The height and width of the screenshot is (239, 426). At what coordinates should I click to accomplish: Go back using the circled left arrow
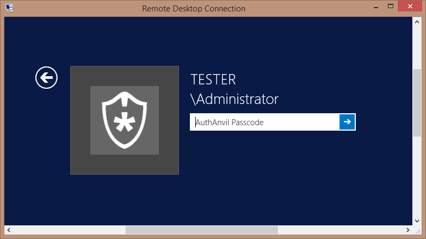[x=46, y=77]
